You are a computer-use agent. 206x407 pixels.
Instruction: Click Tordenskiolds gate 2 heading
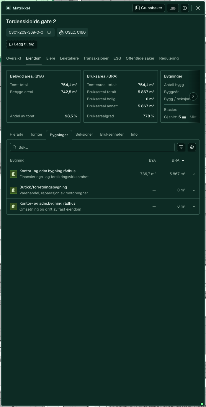click(31, 22)
